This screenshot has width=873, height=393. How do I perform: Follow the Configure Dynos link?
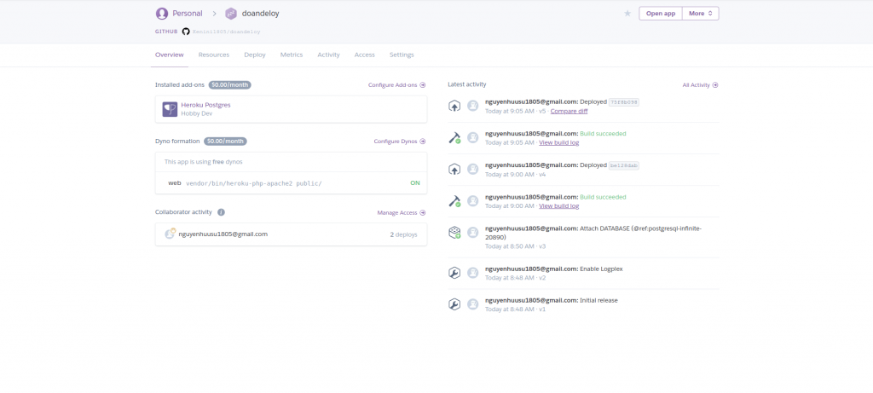tap(399, 142)
